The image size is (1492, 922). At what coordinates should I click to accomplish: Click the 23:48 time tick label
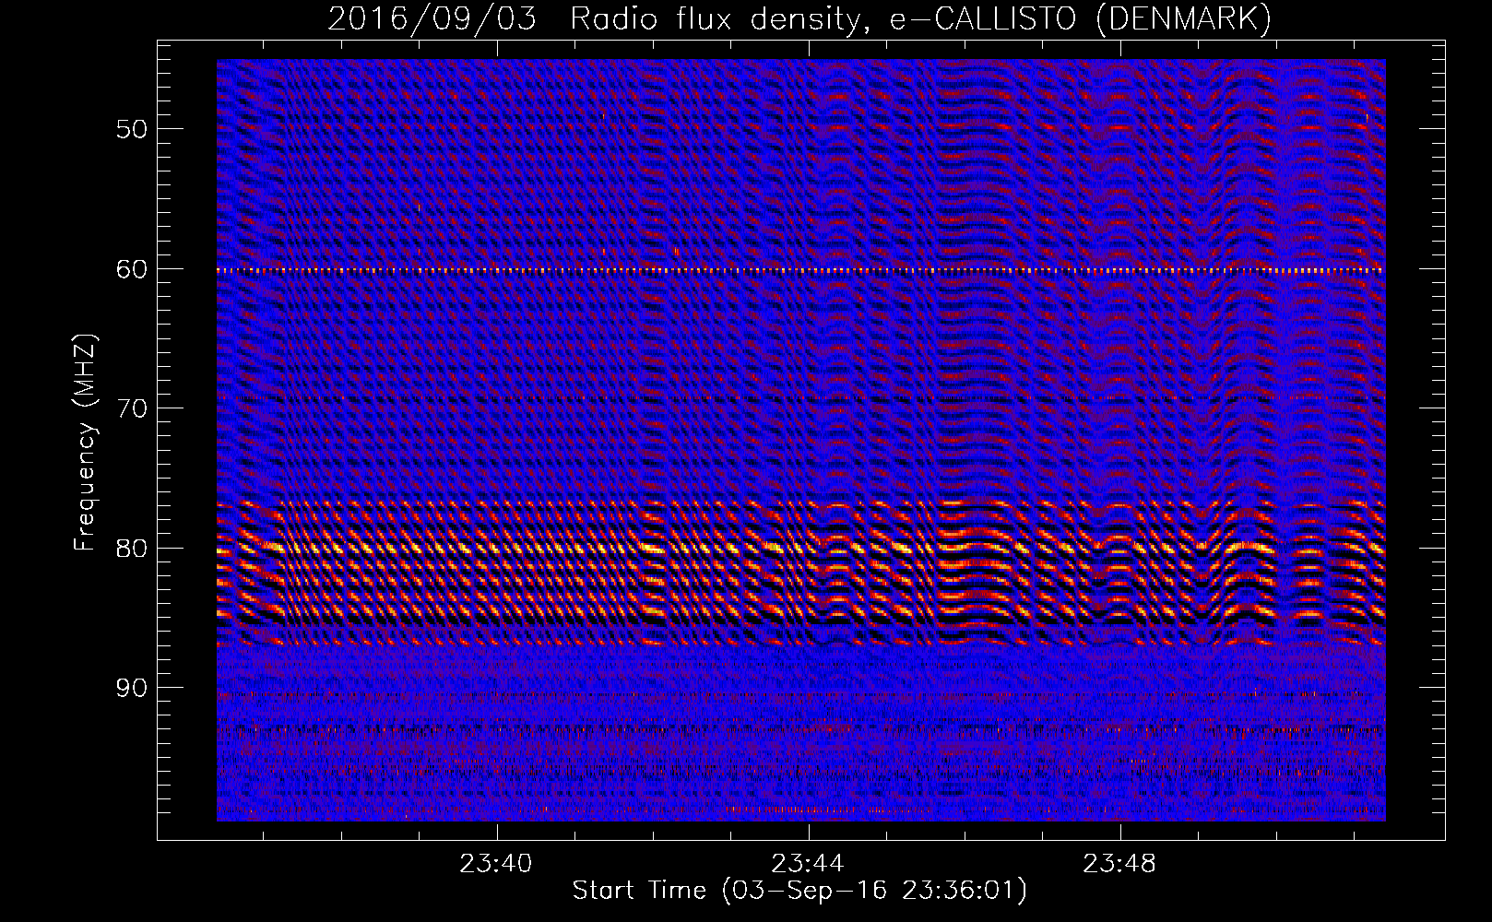click(x=1119, y=864)
